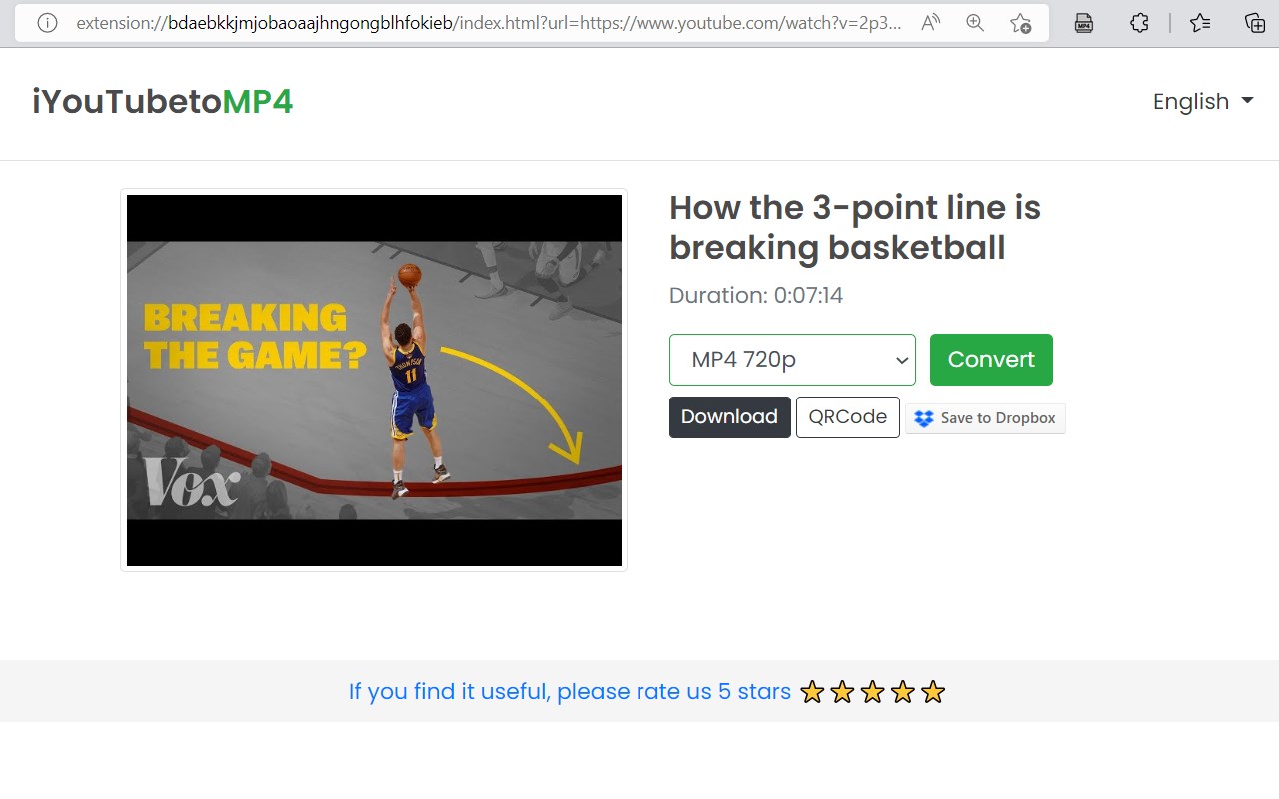Image resolution: width=1279 pixels, height=799 pixels.
Task: Open the Collections icon
Action: [x=1255, y=23]
